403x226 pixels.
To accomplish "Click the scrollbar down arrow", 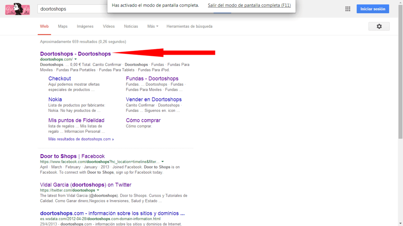I will pyautogui.click(x=400, y=224).
